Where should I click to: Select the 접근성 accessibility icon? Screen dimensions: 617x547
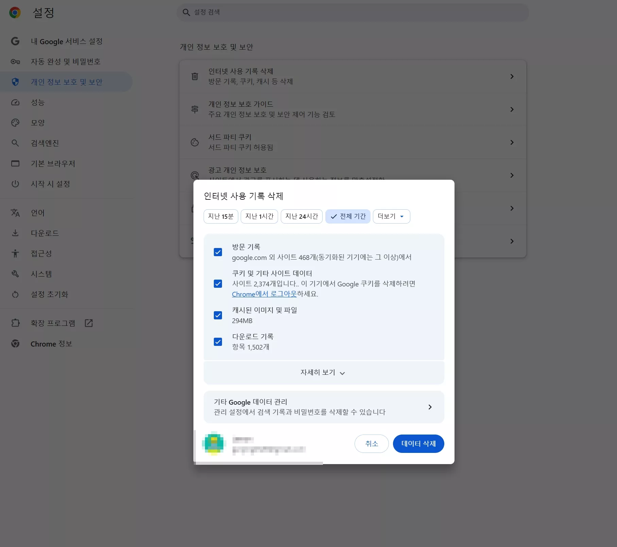click(15, 253)
